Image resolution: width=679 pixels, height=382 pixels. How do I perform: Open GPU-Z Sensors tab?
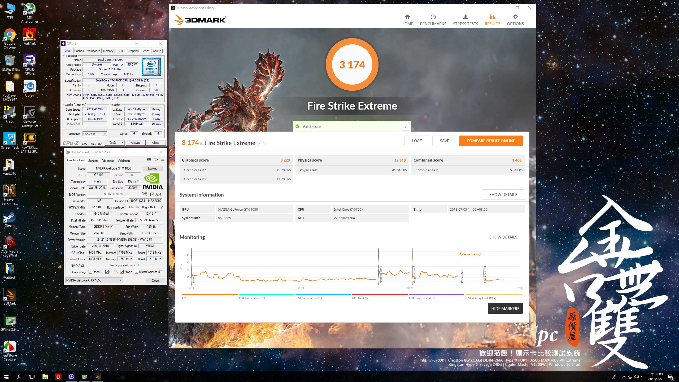pos(93,161)
